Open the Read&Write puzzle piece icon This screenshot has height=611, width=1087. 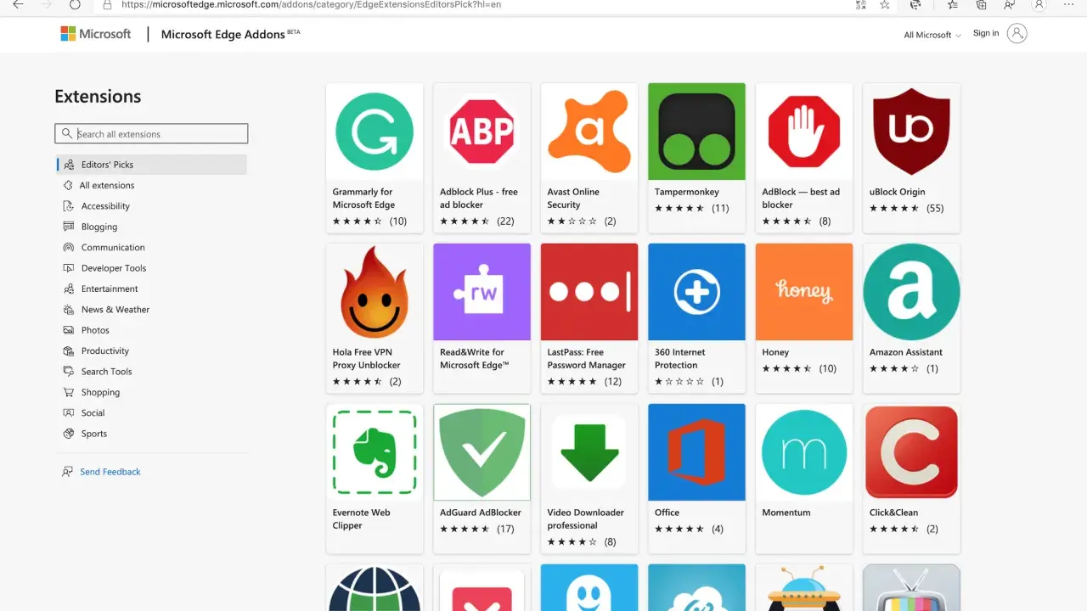[x=482, y=292]
